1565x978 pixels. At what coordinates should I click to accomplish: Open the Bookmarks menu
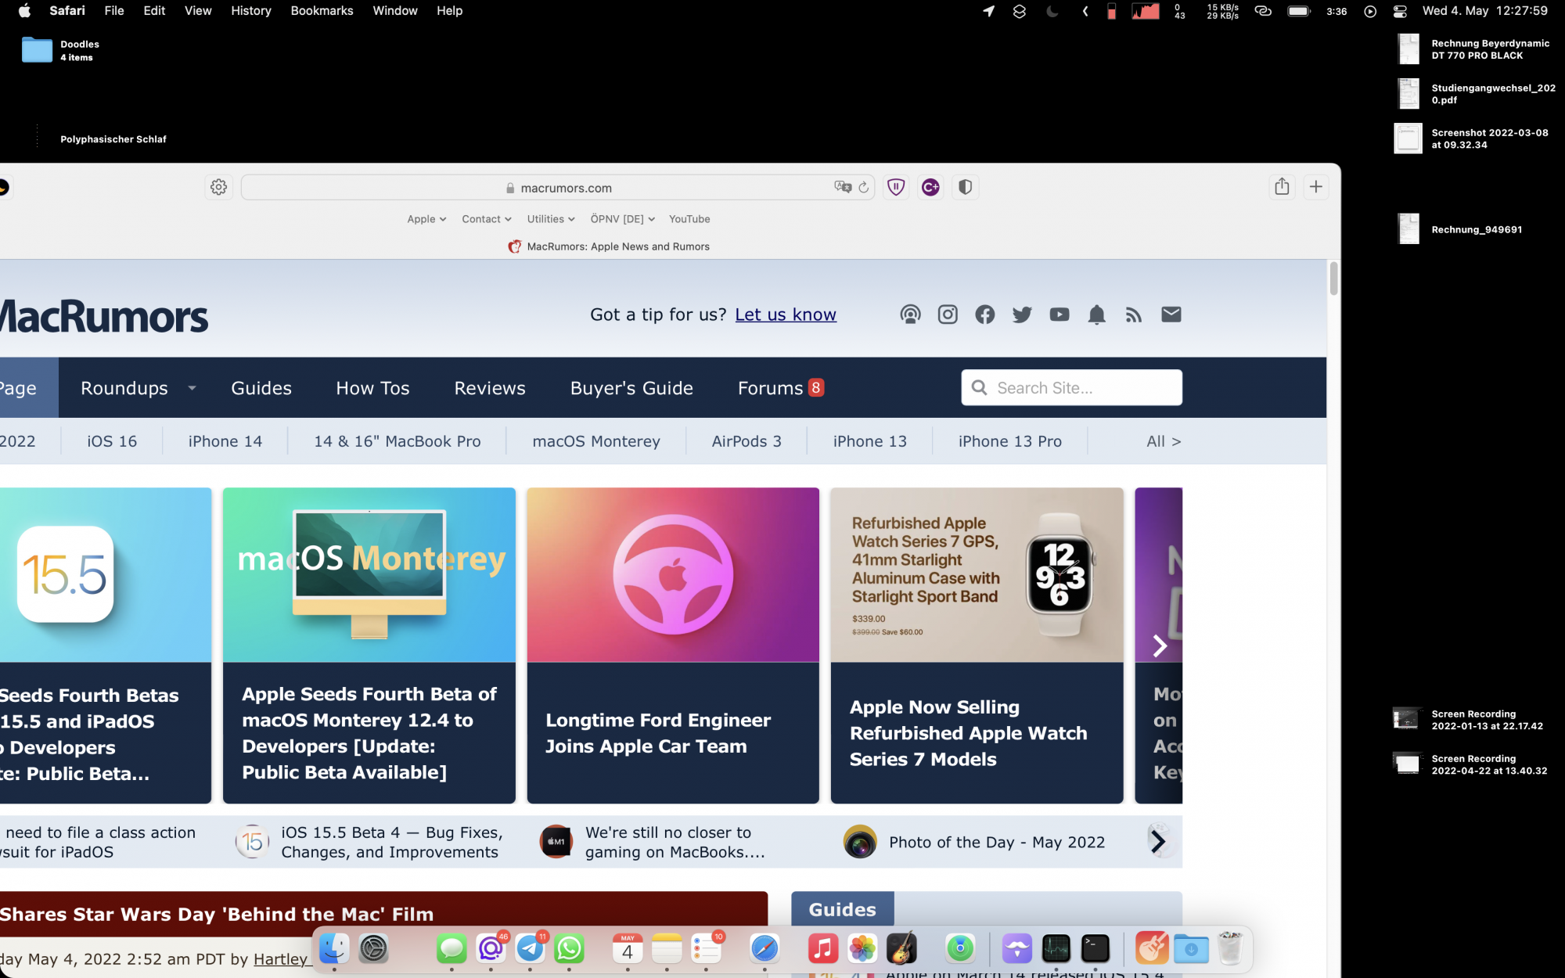(322, 11)
